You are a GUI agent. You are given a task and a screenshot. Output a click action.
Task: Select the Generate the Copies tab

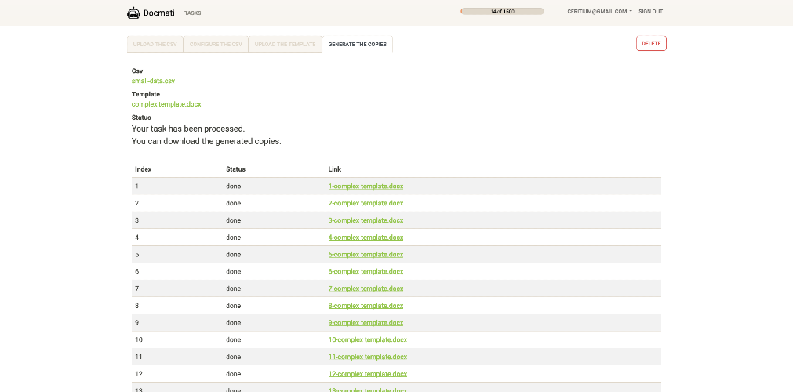357,44
